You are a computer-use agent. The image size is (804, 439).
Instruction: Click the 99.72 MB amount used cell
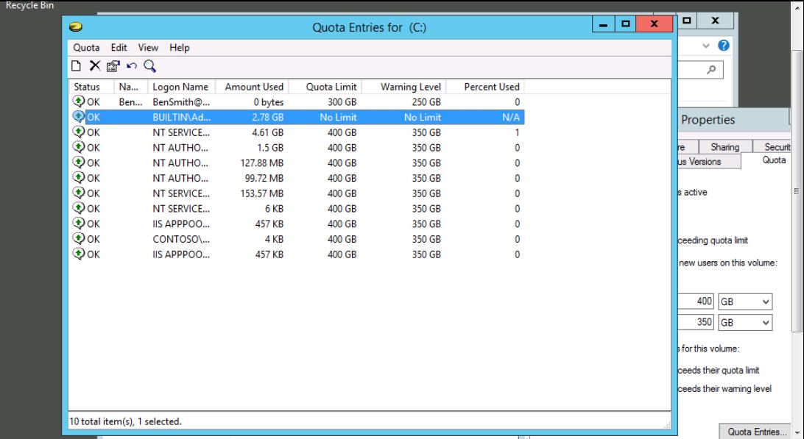click(x=264, y=178)
